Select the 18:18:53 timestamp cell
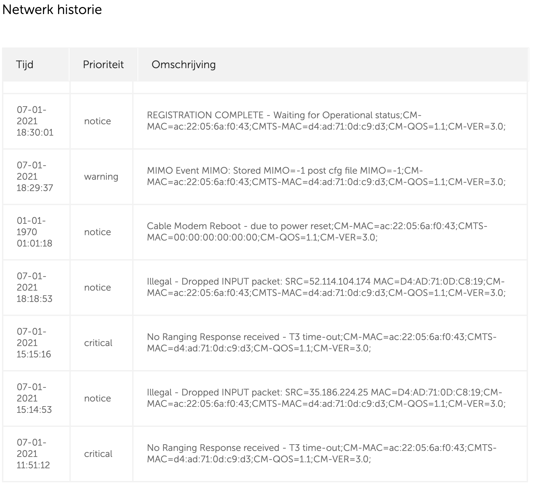The height and width of the screenshot is (489, 534). tap(35, 287)
